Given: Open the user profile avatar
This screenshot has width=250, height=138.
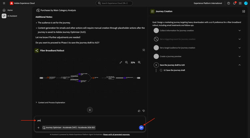Looking at the screenshot, I should (x=246, y=3).
